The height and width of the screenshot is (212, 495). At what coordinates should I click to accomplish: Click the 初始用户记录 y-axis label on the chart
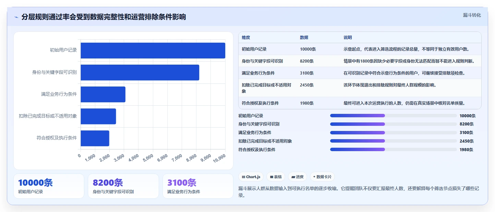(x=63, y=50)
